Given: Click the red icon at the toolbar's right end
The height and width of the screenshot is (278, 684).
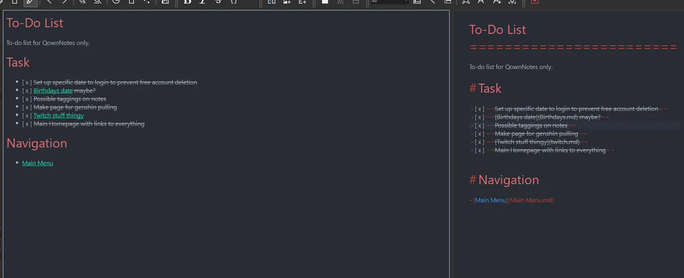Looking at the screenshot, I should tap(534, 2).
